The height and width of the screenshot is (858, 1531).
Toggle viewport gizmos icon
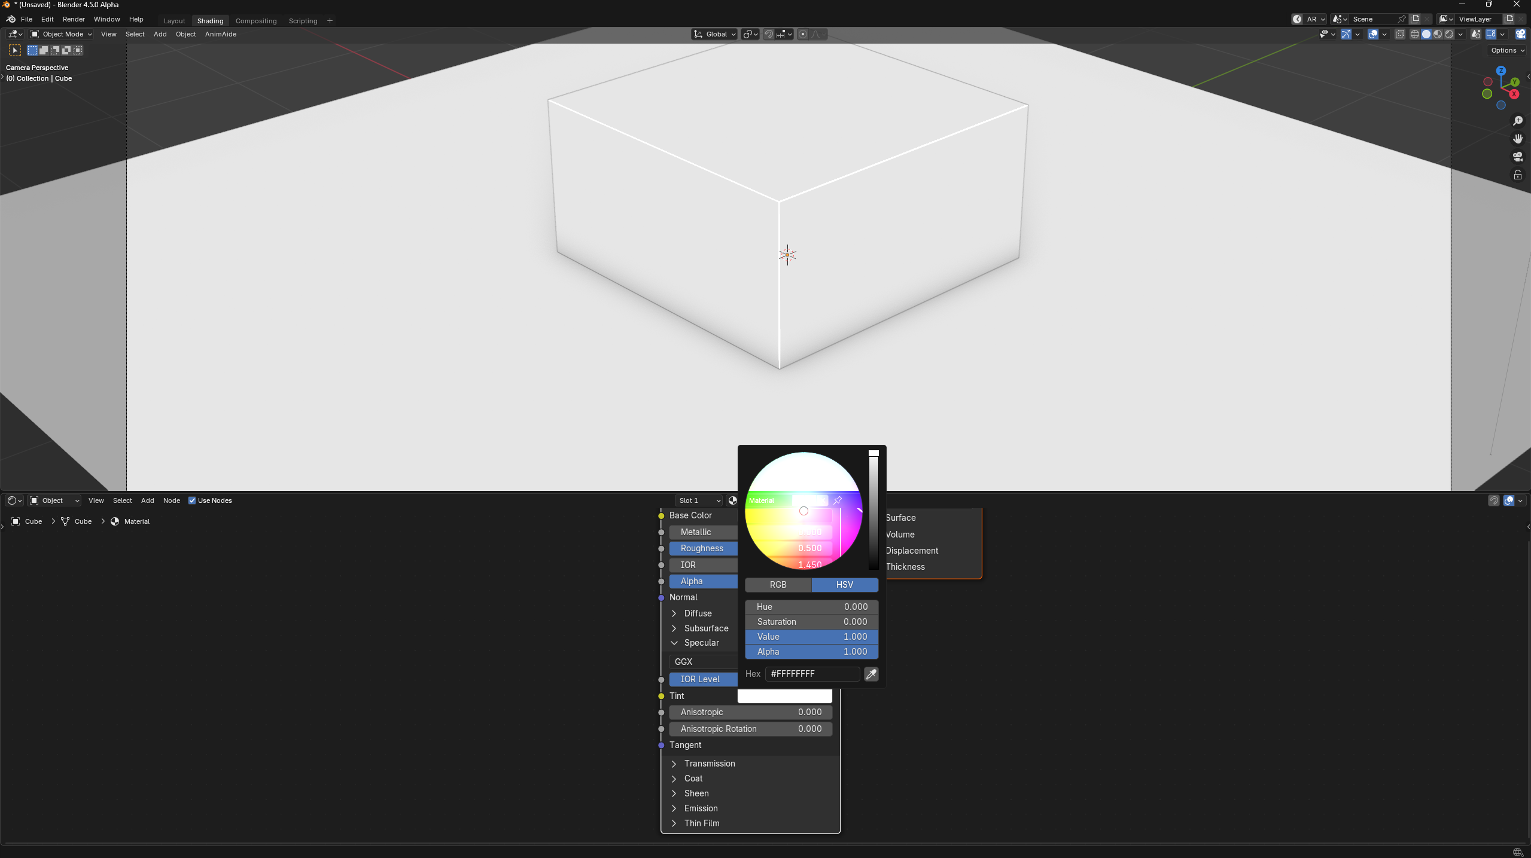1346,34
